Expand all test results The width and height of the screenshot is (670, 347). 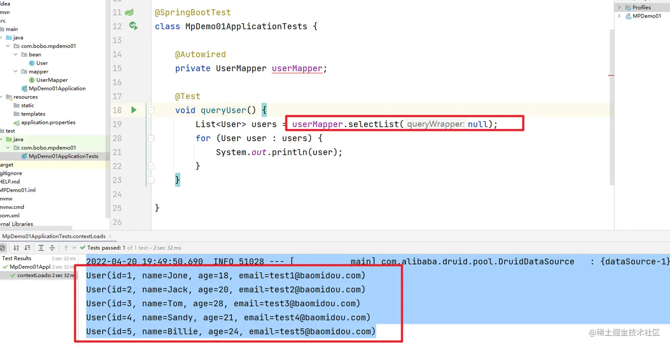pyautogui.click(x=41, y=248)
